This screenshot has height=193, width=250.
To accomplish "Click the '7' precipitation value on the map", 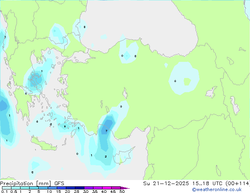I will (106, 131).
